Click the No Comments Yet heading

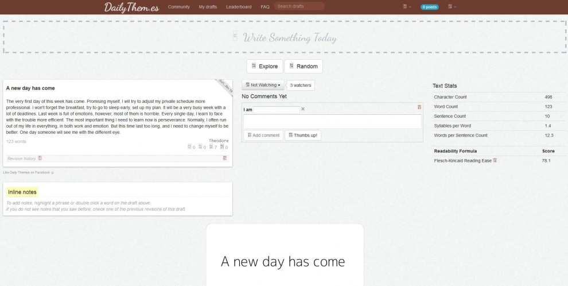(x=264, y=96)
